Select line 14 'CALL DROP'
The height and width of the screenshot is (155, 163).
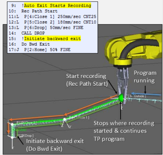point(27,33)
